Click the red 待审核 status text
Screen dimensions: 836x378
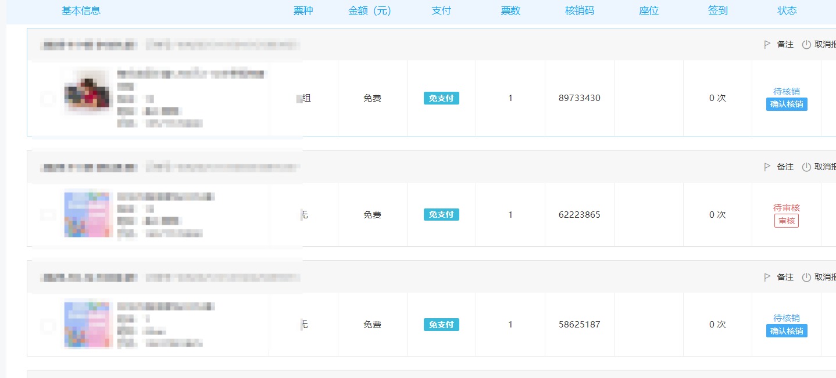click(x=787, y=208)
